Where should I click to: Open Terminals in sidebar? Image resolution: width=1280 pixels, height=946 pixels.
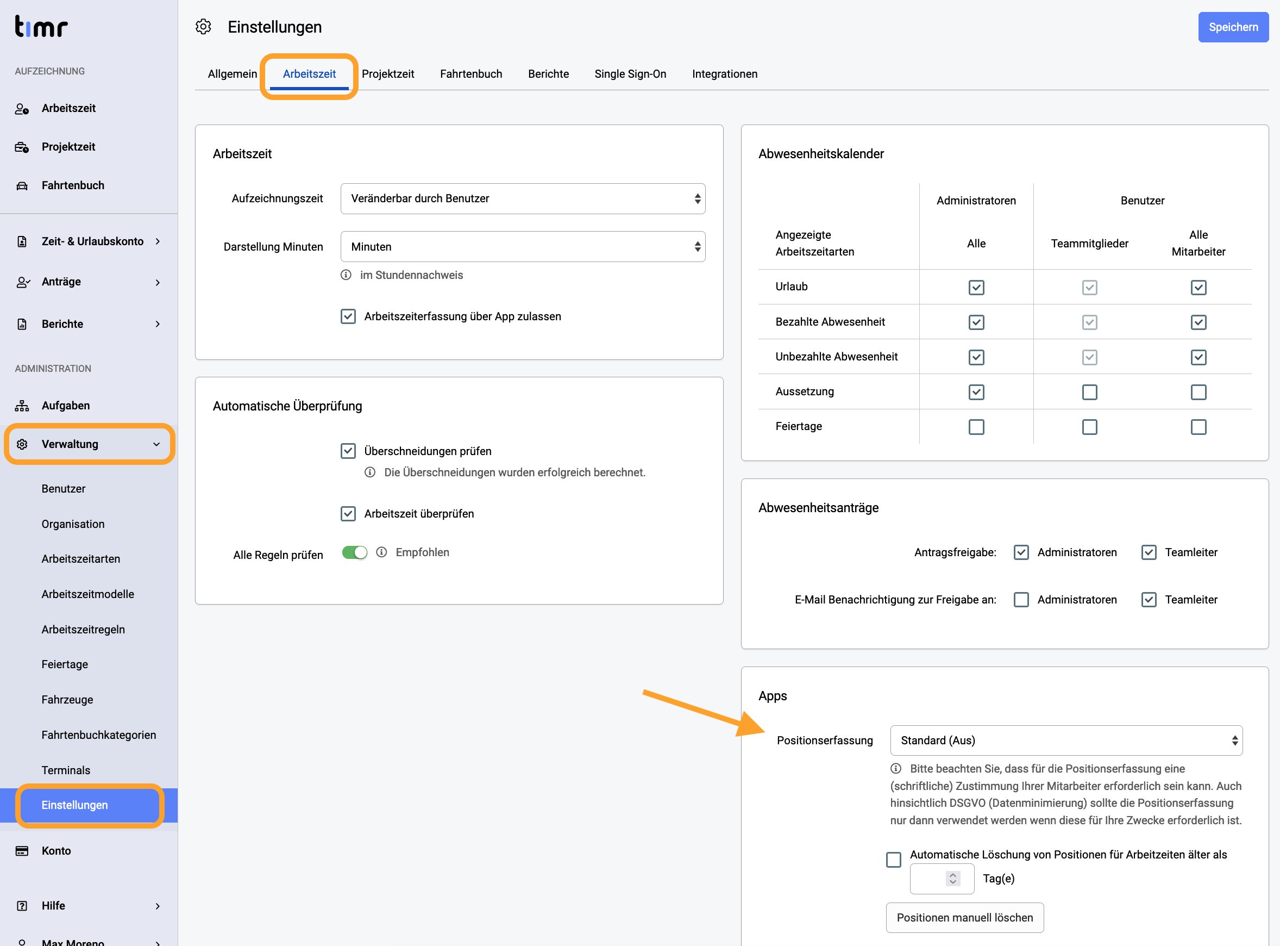(66, 770)
